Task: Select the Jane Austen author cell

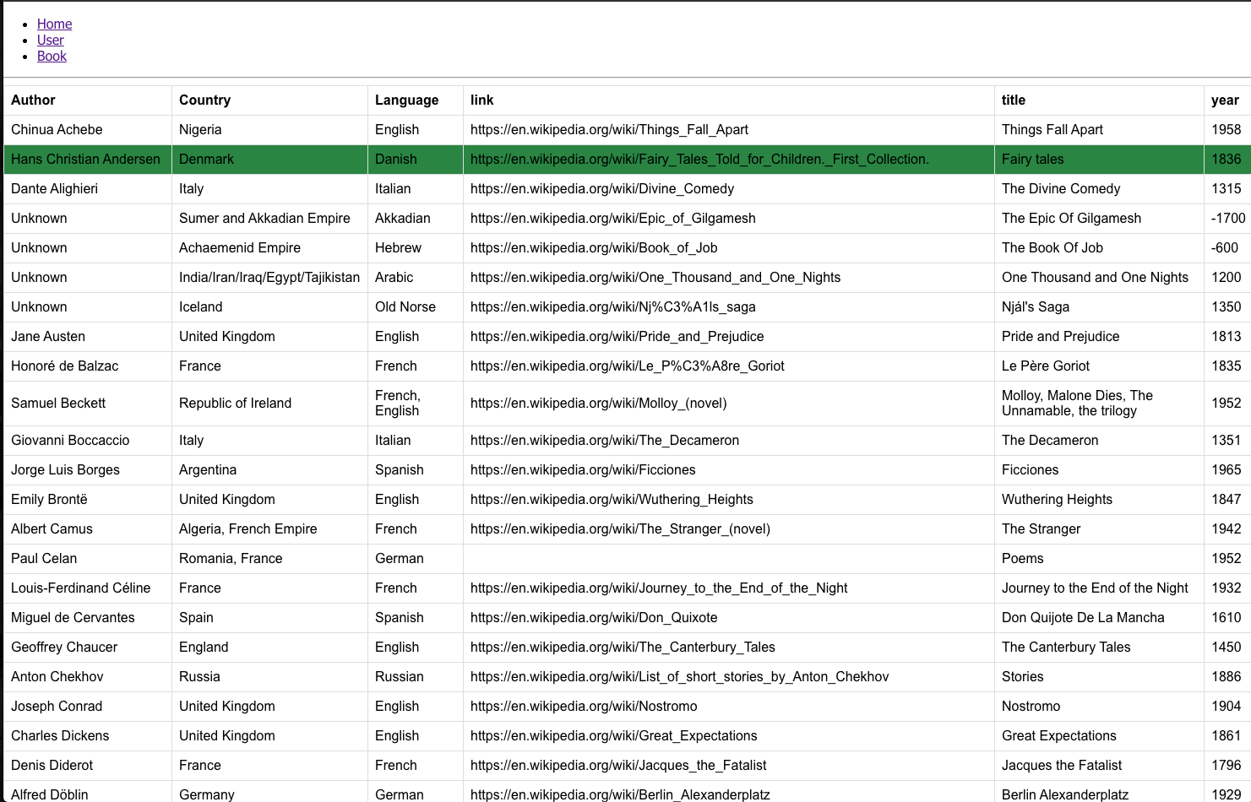Action: coord(88,337)
